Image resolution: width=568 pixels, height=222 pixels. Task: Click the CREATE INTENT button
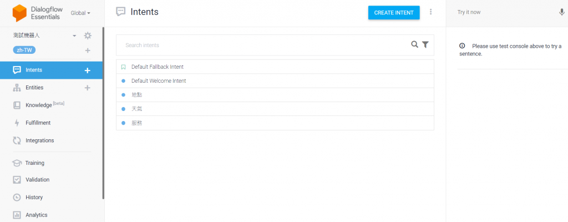click(394, 13)
